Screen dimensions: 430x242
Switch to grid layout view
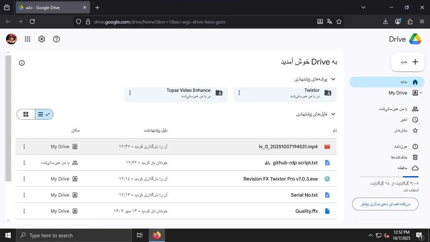tap(26, 114)
